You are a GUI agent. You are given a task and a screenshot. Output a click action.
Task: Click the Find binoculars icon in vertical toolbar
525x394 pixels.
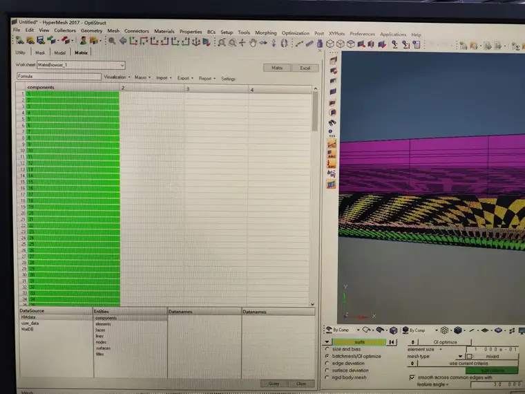(x=332, y=122)
